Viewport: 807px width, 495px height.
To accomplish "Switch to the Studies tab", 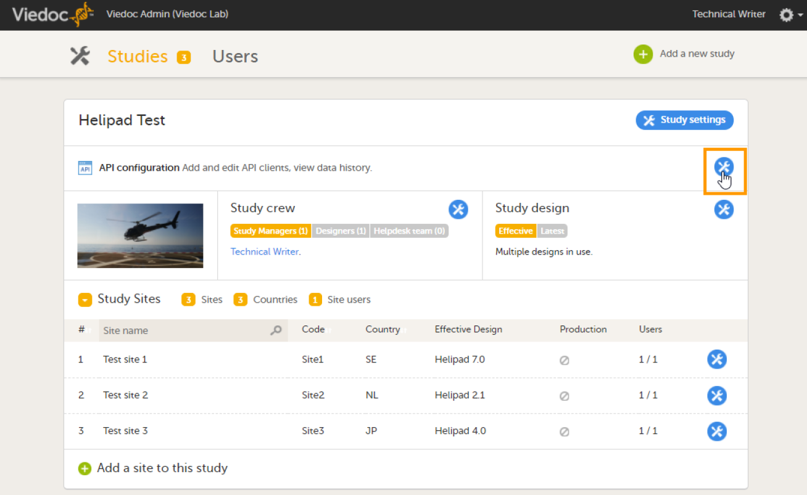I will coord(137,55).
